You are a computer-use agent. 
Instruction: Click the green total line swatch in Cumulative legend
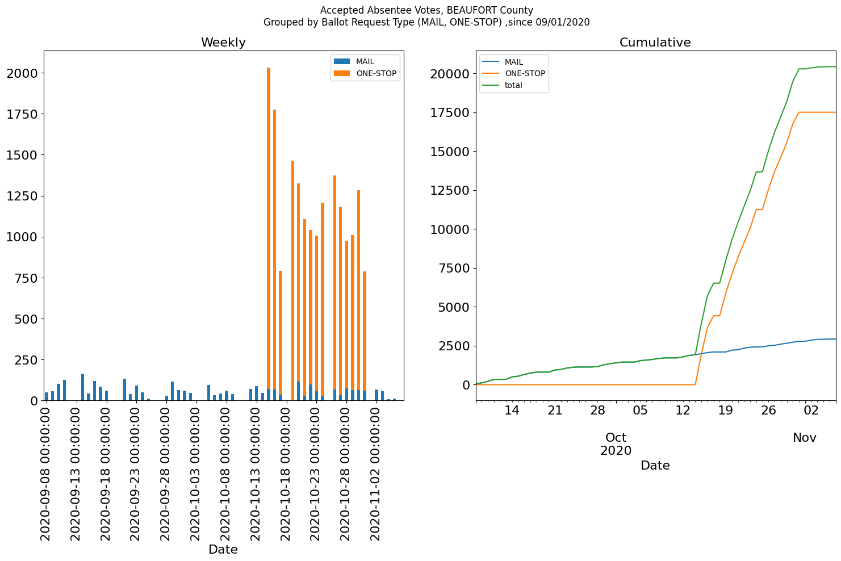491,85
